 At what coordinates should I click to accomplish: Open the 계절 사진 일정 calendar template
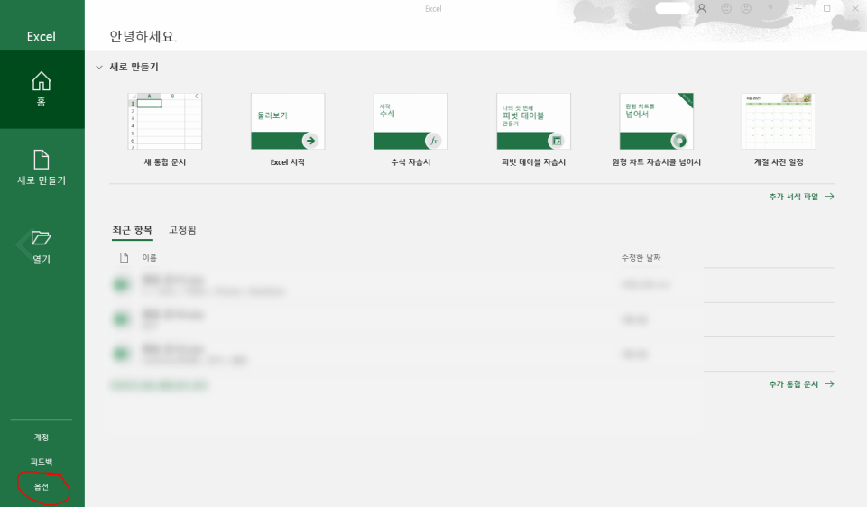tap(779, 130)
